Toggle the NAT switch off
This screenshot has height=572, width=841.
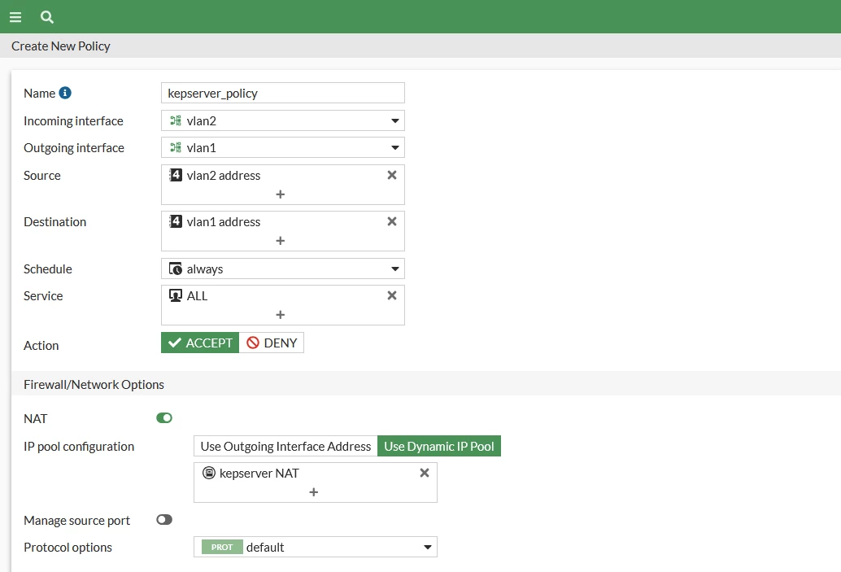pos(164,418)
